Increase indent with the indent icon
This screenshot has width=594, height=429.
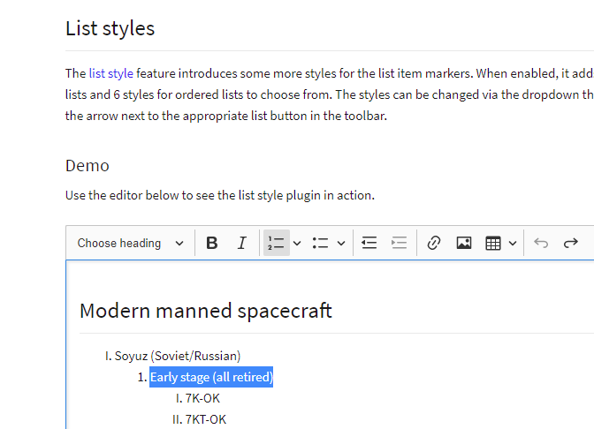point(399,243)
